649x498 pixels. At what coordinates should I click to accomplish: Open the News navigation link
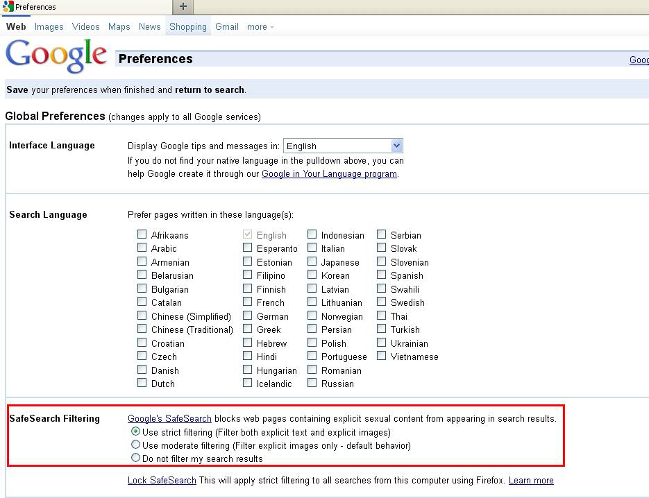(149, 27)
